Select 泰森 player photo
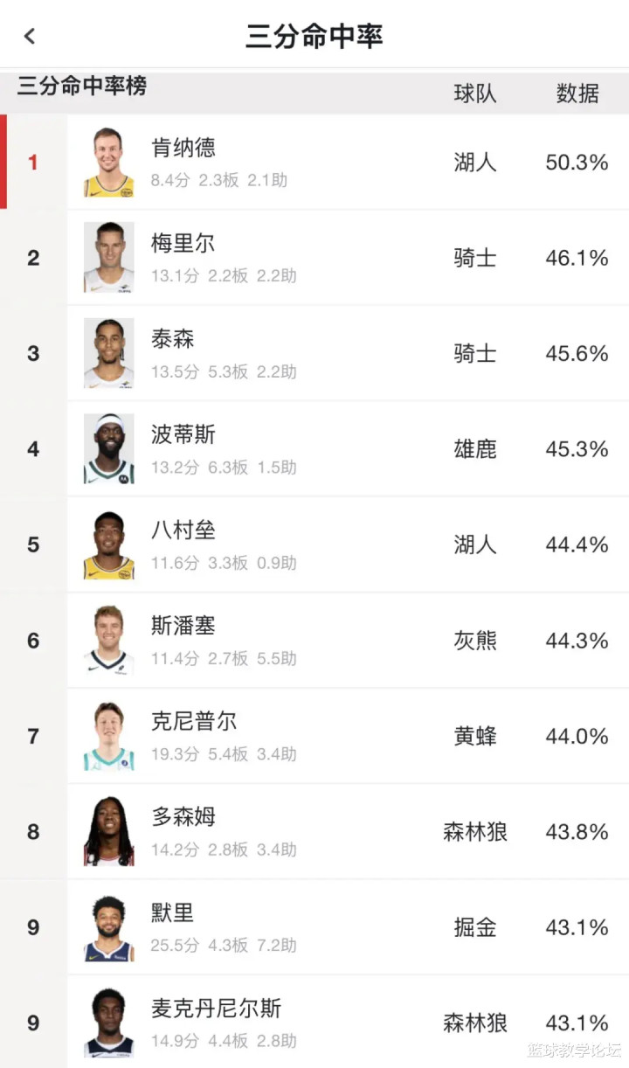The image size is (629, 1068). tap(109, 353)
